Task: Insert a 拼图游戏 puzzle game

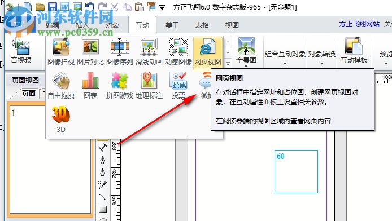Action: [x=120, y=86]
